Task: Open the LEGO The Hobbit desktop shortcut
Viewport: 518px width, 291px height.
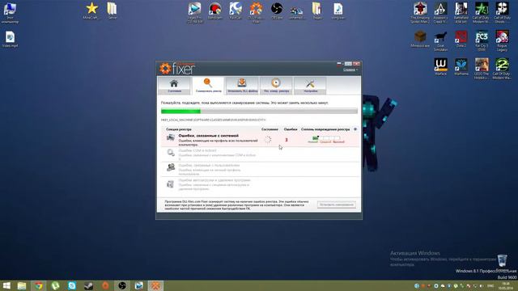Action: click(482, 69)
